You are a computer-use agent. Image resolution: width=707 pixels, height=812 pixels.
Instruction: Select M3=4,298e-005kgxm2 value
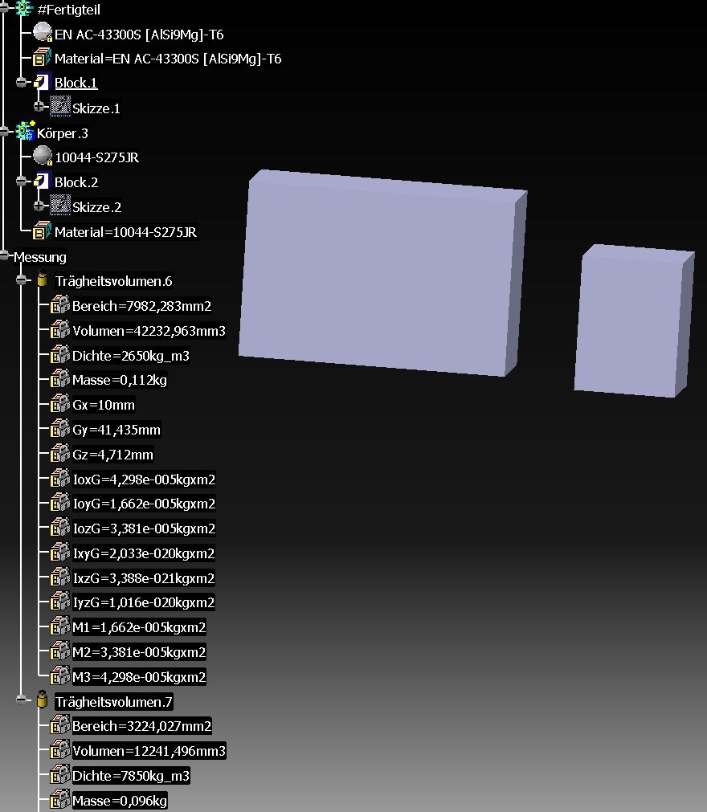pyautogui.click(x=139, y=677)
